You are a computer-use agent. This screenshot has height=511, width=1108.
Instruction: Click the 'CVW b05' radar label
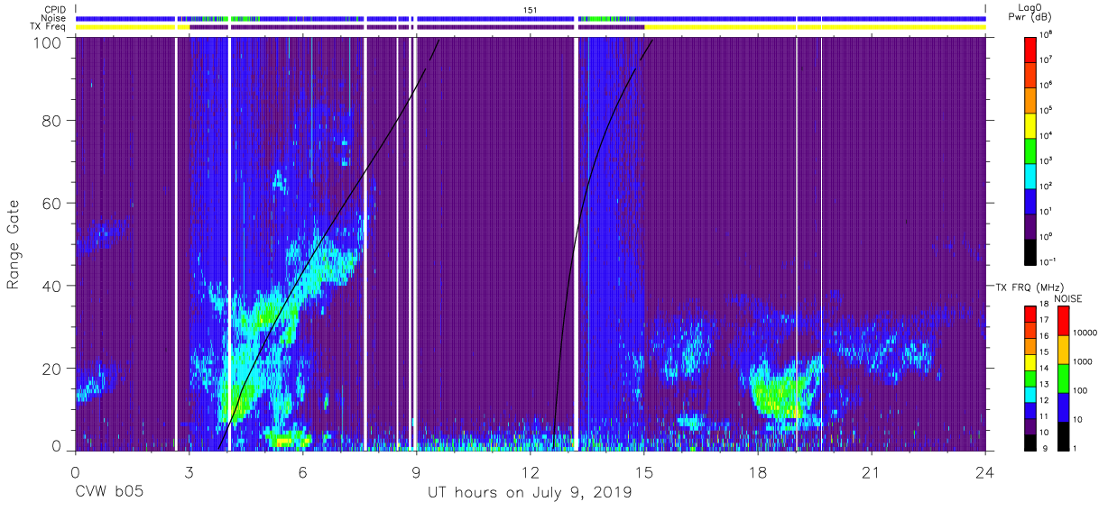tap(108, 492)
